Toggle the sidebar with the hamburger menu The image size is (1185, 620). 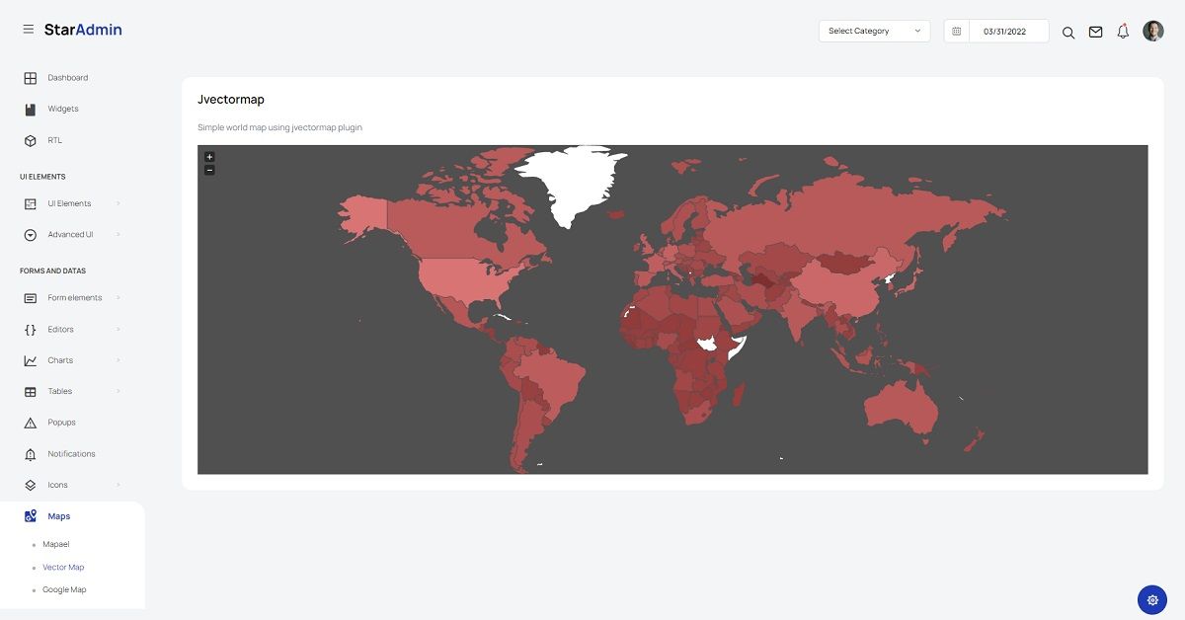(28, 29)
